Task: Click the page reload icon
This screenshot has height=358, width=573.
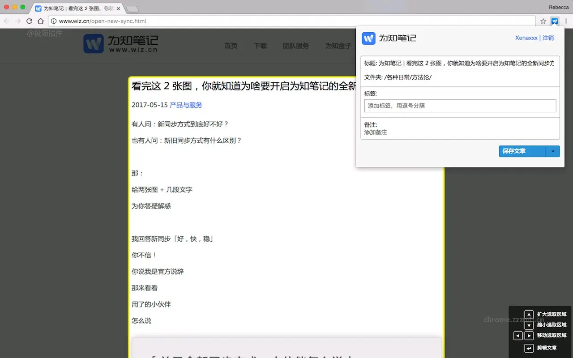Action: 29,21
